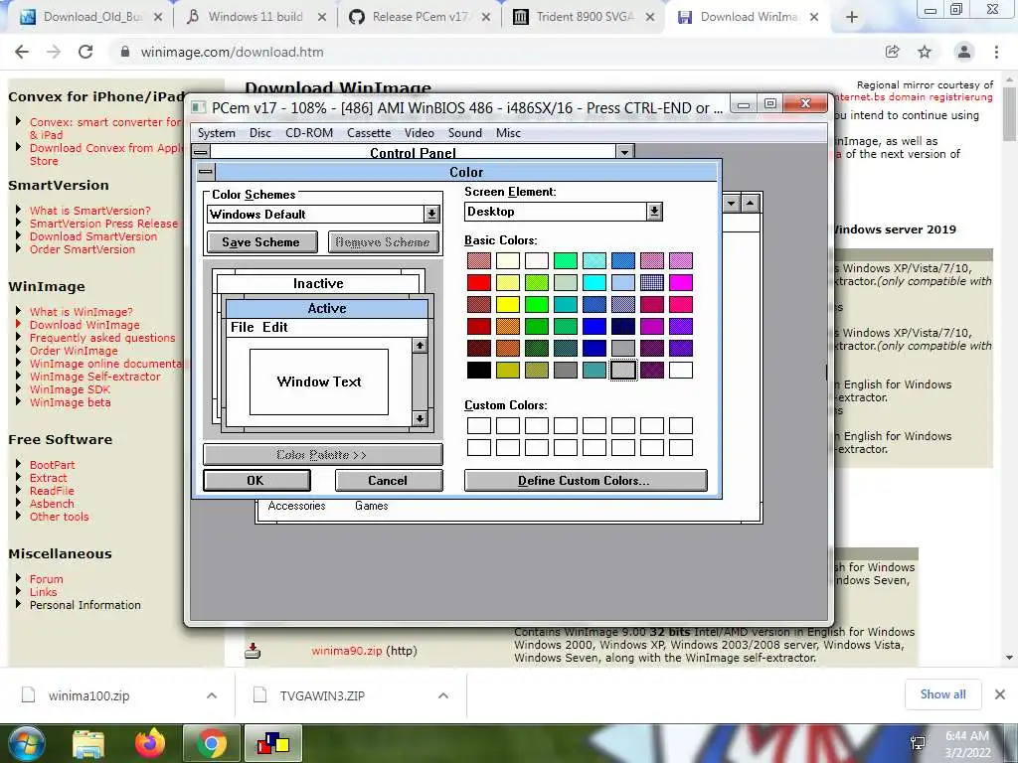
Task: Click the site lock icon in address bar
Action: [x=124, y=52]
